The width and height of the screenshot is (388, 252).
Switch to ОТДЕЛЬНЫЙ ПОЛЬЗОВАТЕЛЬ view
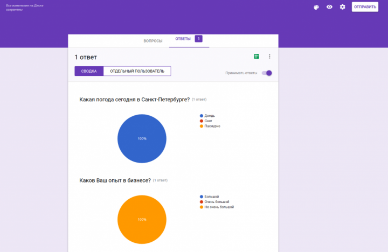(x=137, y=71)
